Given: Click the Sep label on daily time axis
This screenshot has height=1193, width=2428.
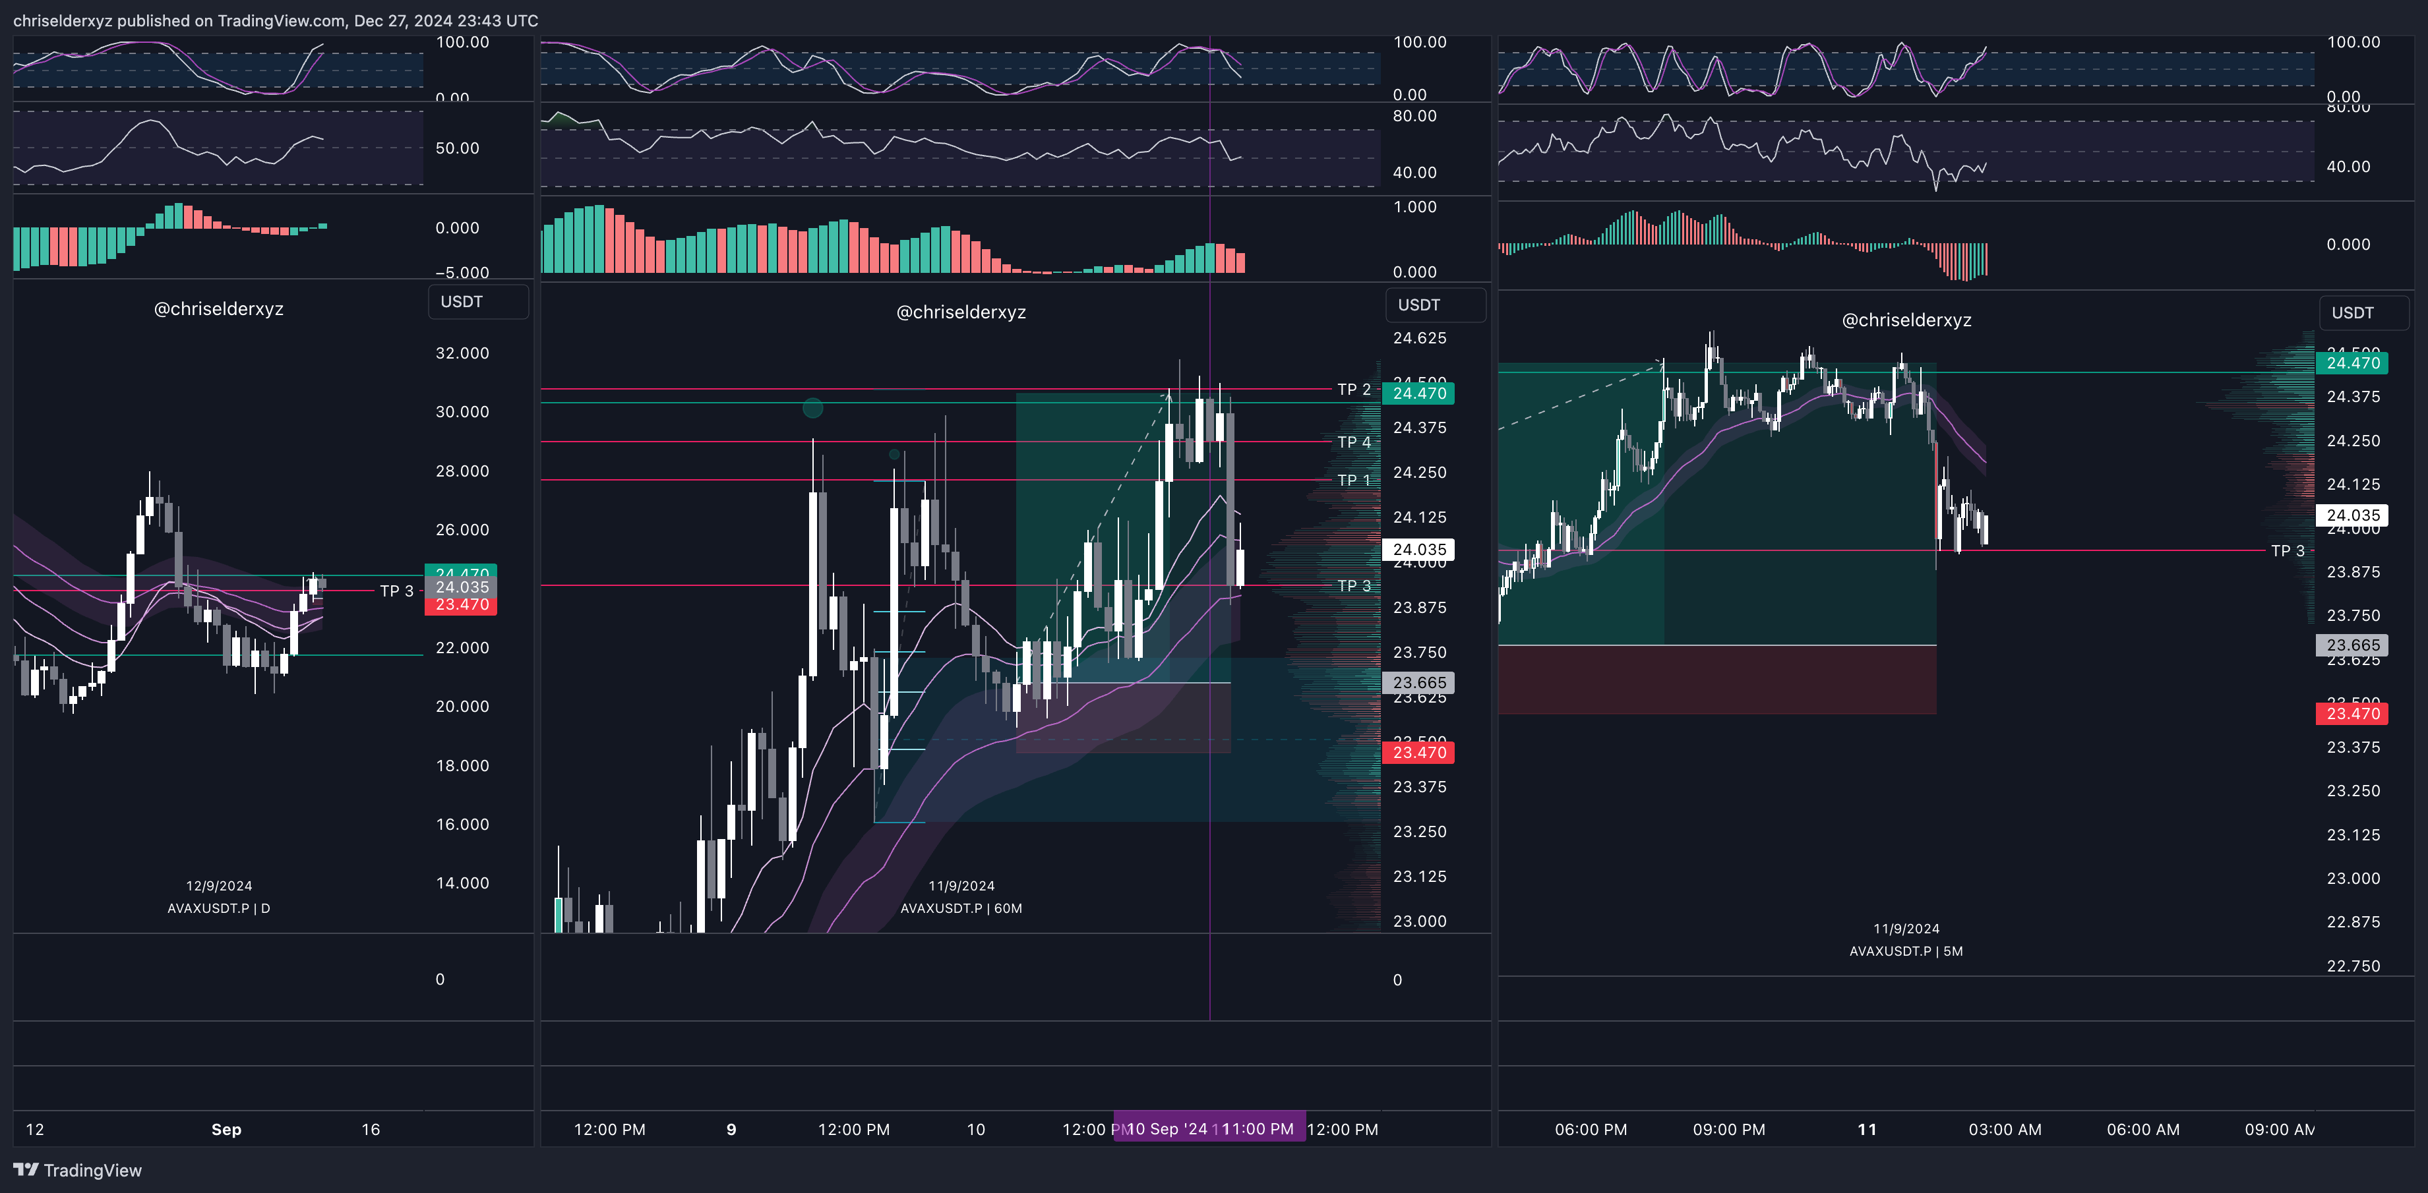Looking at the screenshot, I should tap(226, 1129).
